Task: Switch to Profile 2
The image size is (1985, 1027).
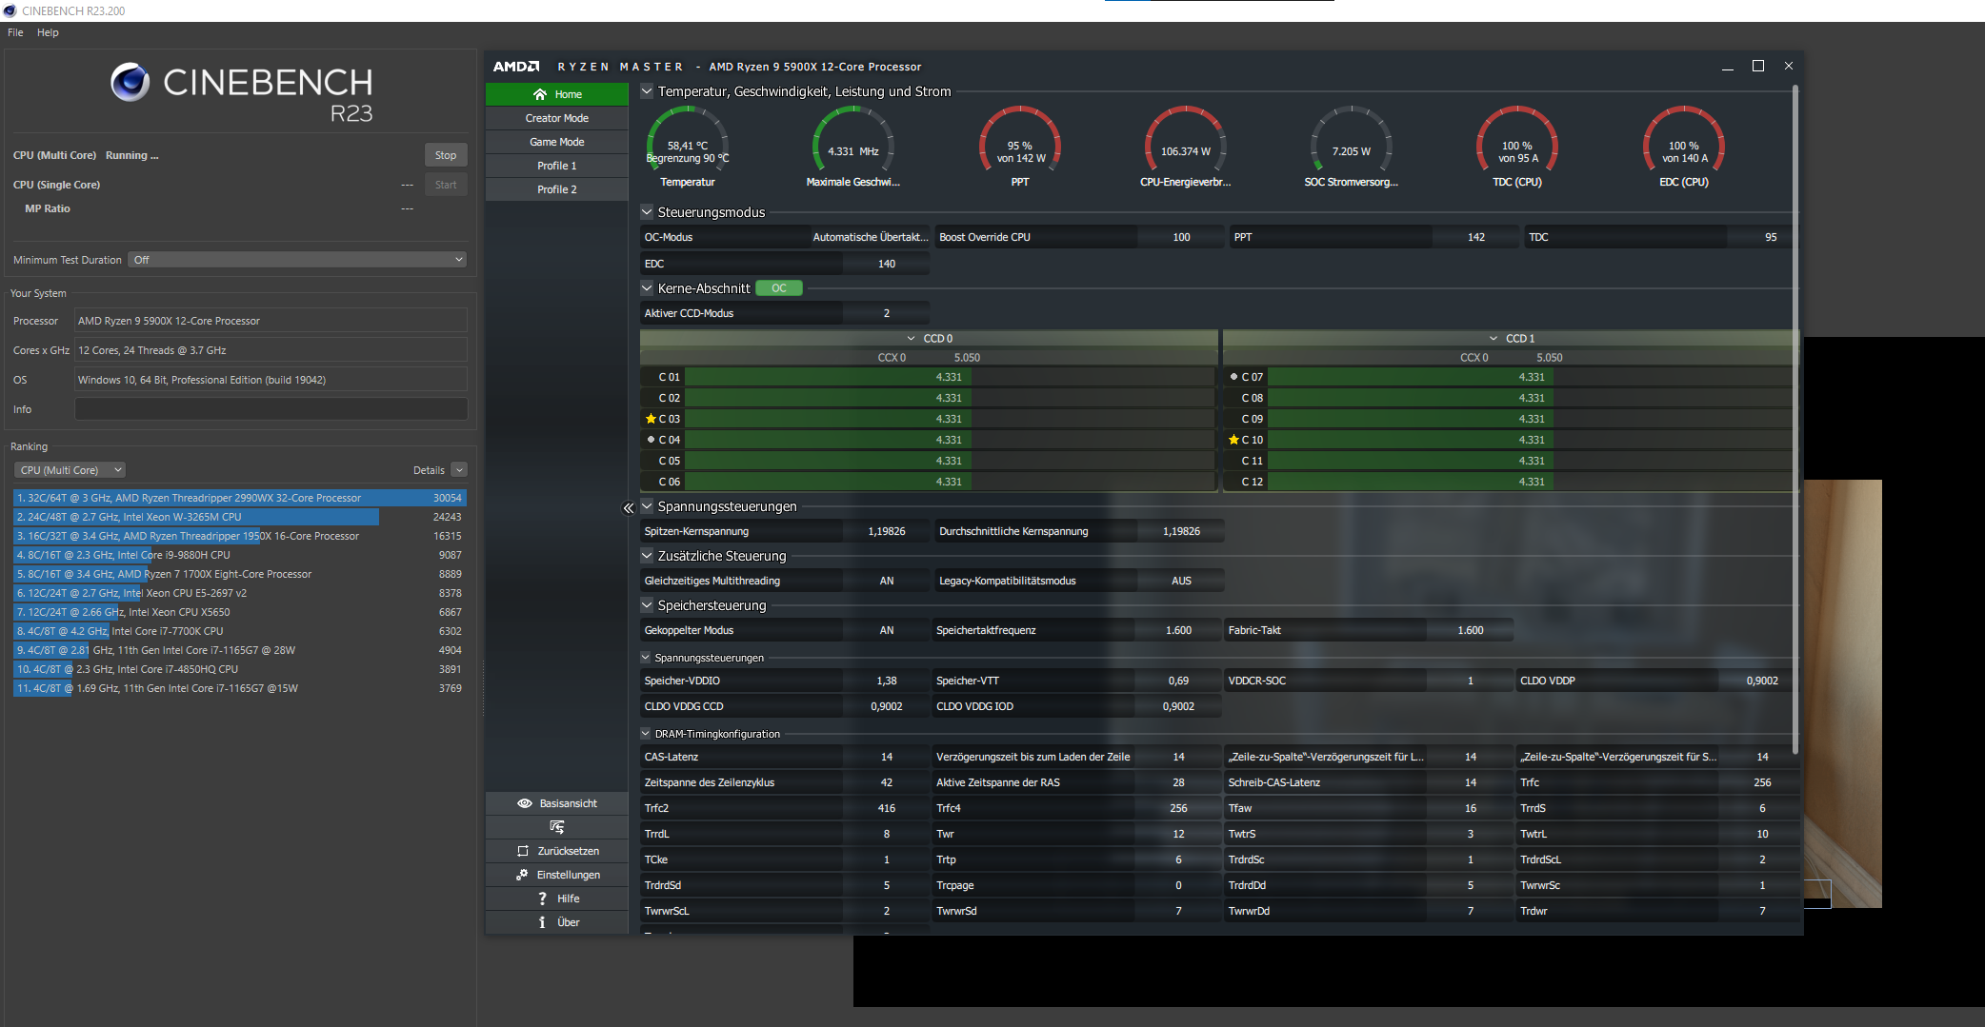Action: click(x=557, y=189)
